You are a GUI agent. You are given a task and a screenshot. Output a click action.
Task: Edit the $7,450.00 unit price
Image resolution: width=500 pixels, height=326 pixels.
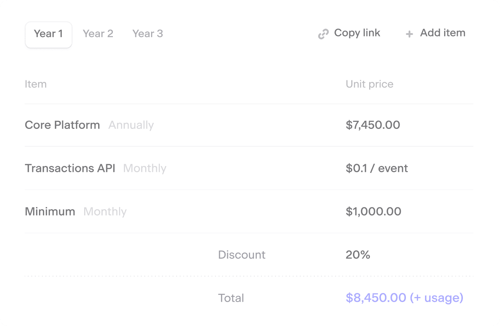coord(373,125)
